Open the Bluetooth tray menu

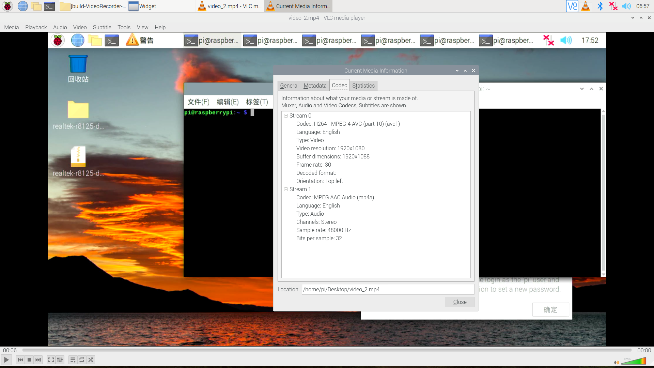click(600, 6)
